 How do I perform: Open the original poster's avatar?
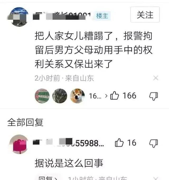click(x=19, y=17)
